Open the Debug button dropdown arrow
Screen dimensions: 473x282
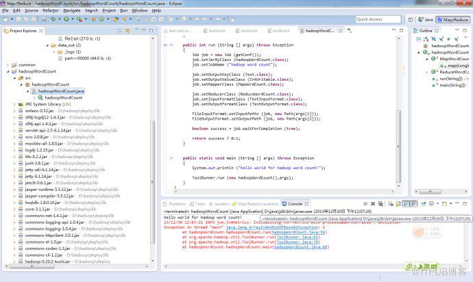coord(60,19)
